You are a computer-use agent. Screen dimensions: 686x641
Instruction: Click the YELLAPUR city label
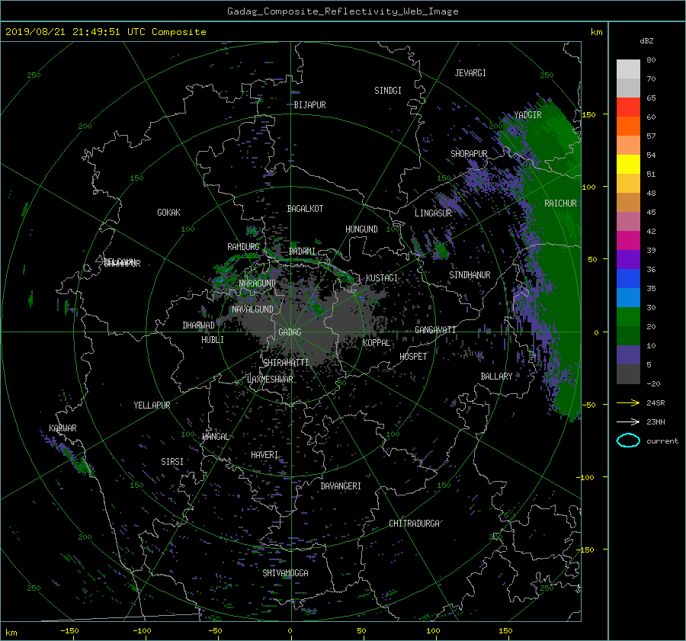pyautogui.click(x=152, y=405)
